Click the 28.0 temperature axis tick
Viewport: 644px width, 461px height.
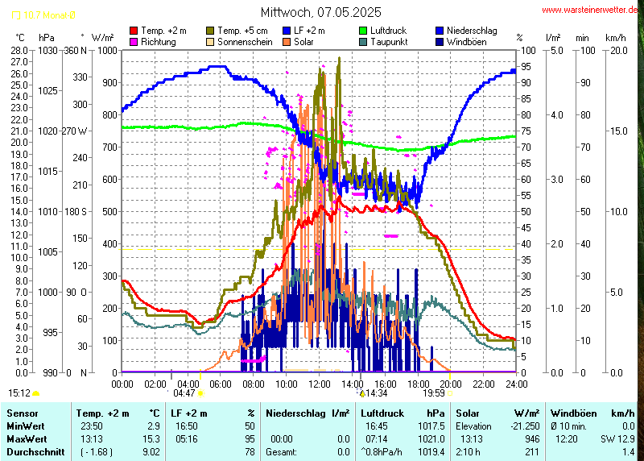click(x=19, y=51)
